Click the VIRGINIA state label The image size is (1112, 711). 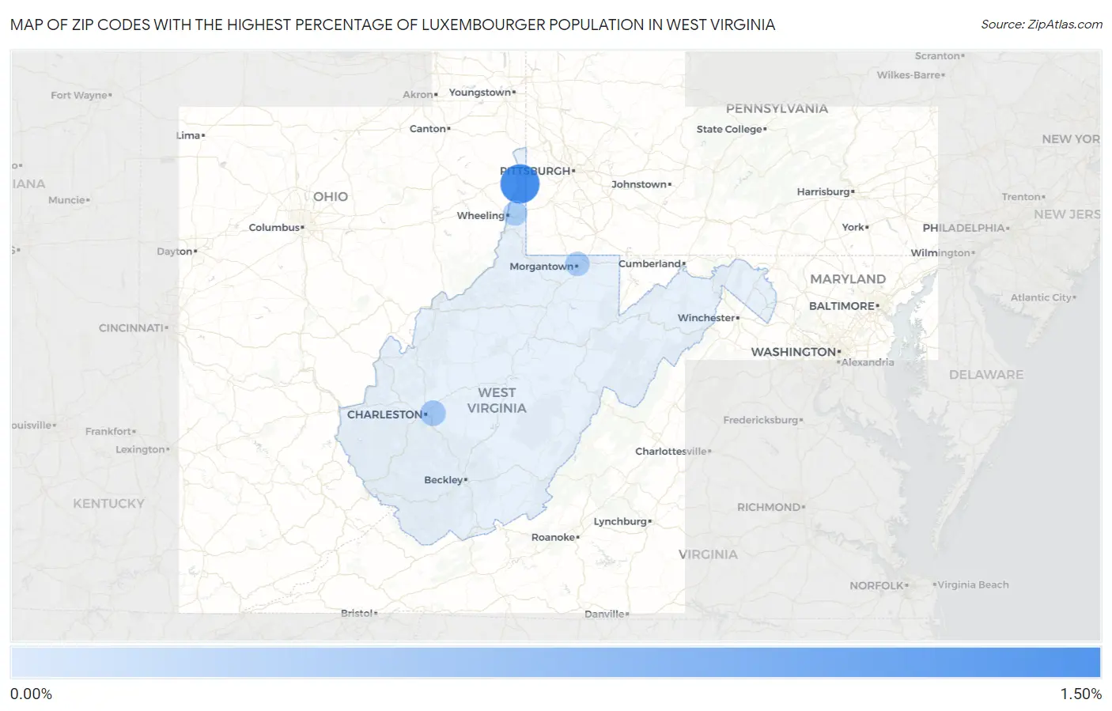pyautogui.click(x=708, y=555)
